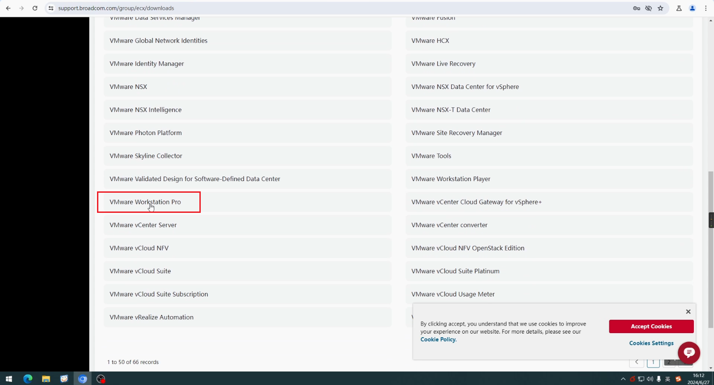This screenshot has width=714, height=385.
Task: Select VMware vCenter converter
Action: tap(549, 225)
